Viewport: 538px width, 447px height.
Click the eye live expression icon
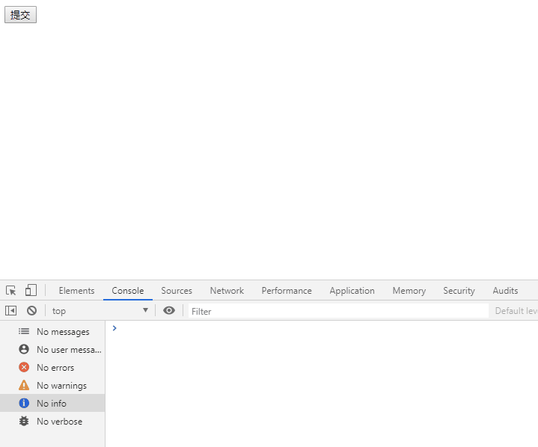click(x=169, y=310)
